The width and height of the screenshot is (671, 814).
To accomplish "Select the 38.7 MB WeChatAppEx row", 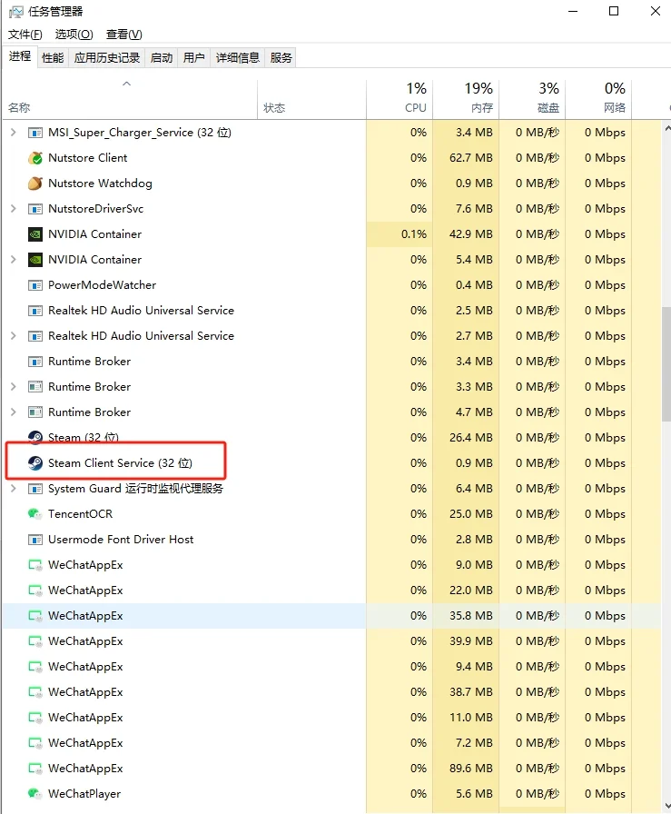I will coord(332,692).
